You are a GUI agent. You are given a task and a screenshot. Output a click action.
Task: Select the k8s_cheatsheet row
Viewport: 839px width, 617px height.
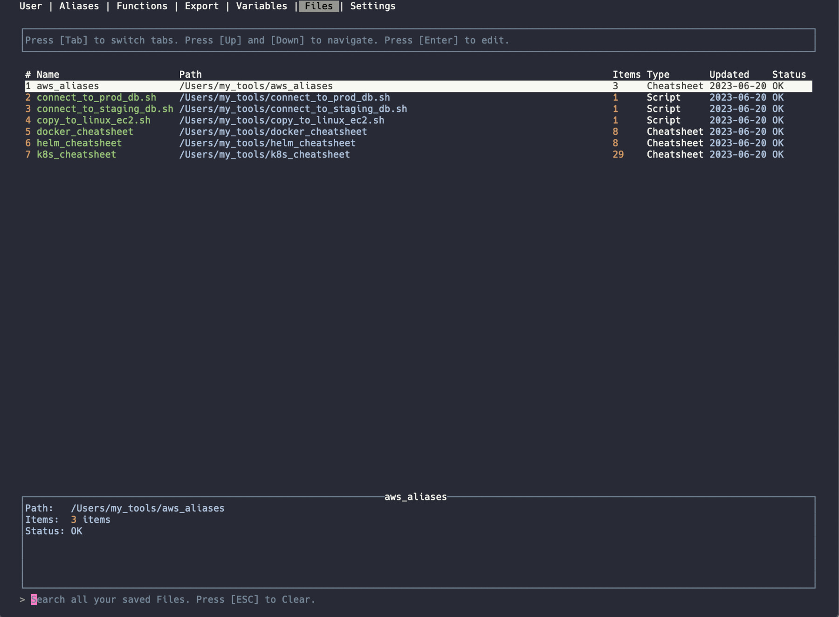(x=76, y=155)
